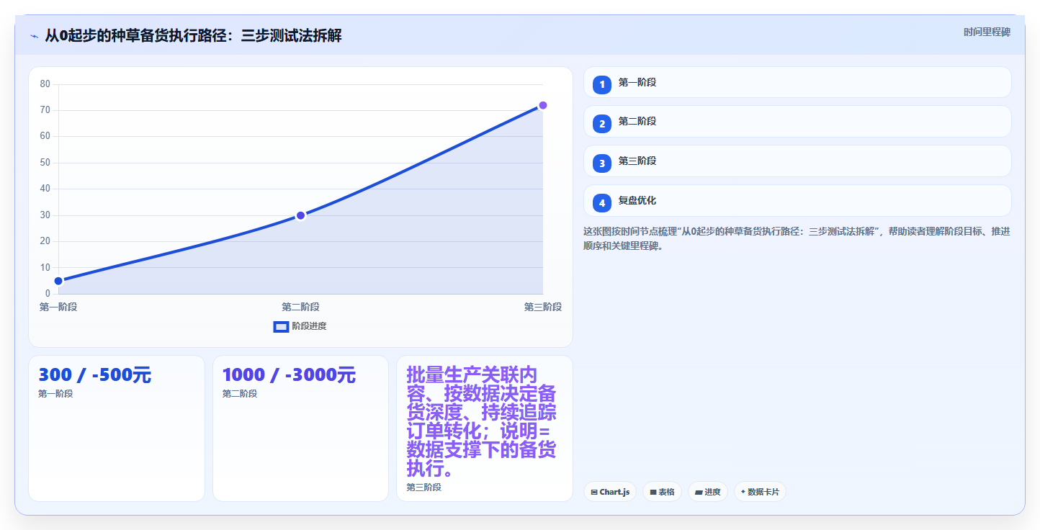Click the 40 y-axis value
The image size is (1040, 530).
coord(45,189)
